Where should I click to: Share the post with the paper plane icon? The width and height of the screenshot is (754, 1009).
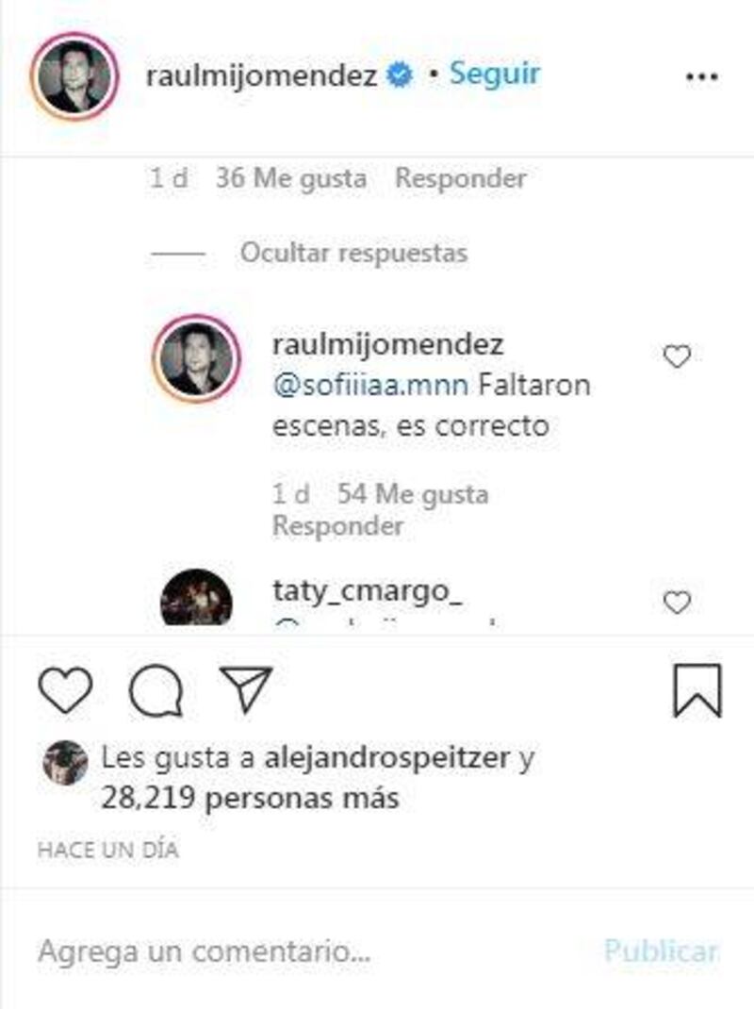[246, 689]
